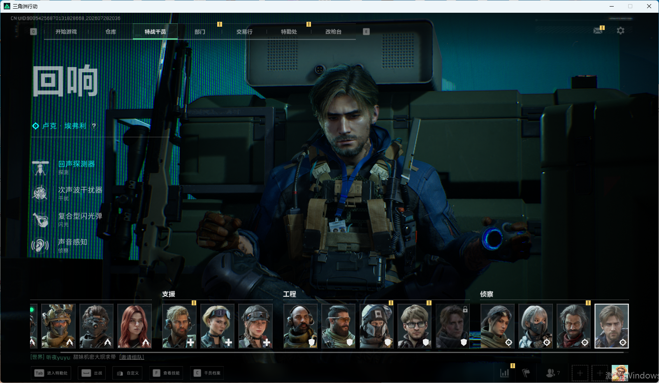Select the bald engineer operator with headset
This screenshot has height=383, width=659.
pyautogui.click(x=300, y=326)
